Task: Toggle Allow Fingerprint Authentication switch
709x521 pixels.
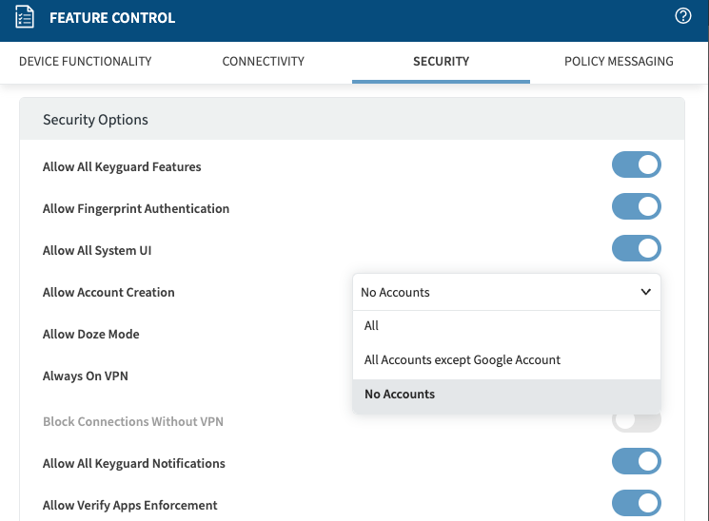Action: click(x=636, y=207)
